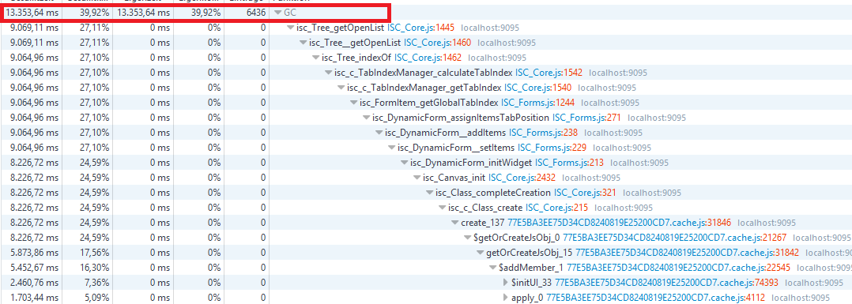Image resolution: width=852 pixels, height=304 pixels.
Task: Expand apply_0 node
Action: [505, 298]
